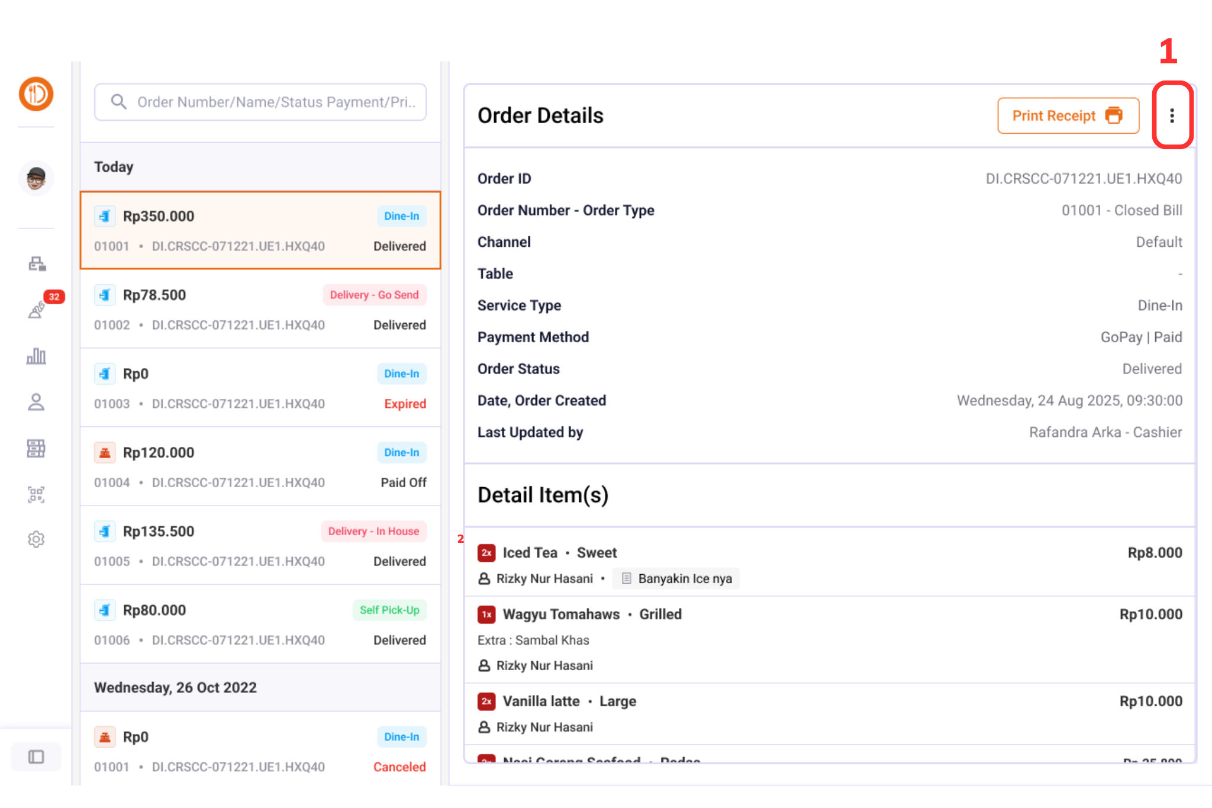The image size is (1212, 808).
Task: Click the orange restaurant logo
Action: pyautogui.click(x=36, y=94)
